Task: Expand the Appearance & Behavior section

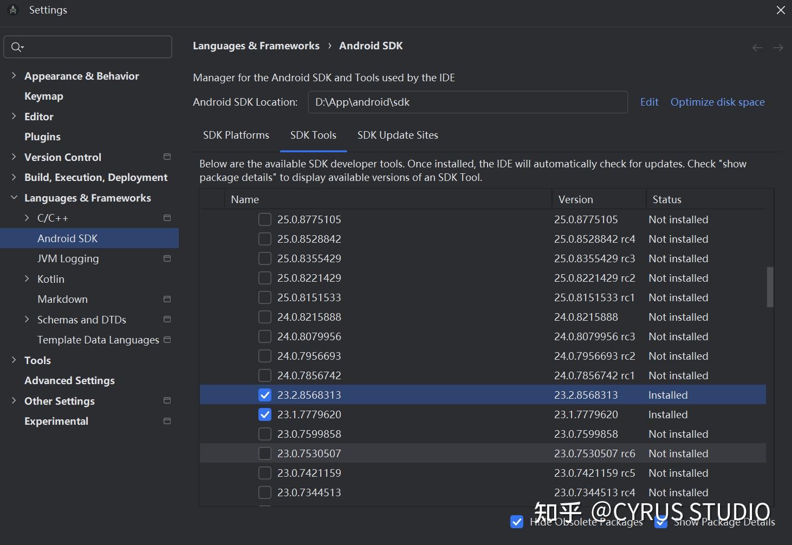Action: pos(14,76)
